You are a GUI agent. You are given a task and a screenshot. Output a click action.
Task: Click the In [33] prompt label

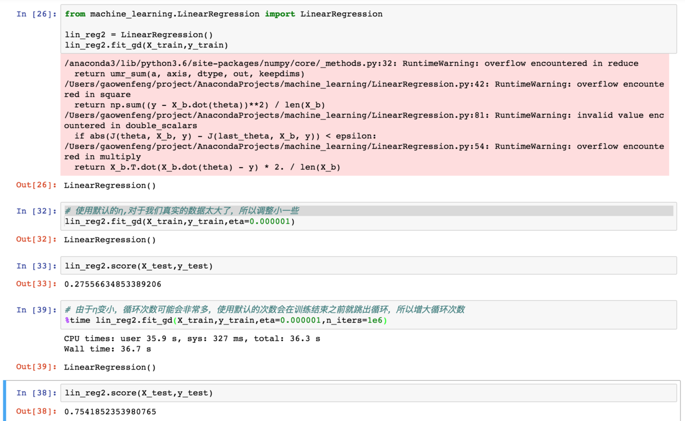click(36, 266)
